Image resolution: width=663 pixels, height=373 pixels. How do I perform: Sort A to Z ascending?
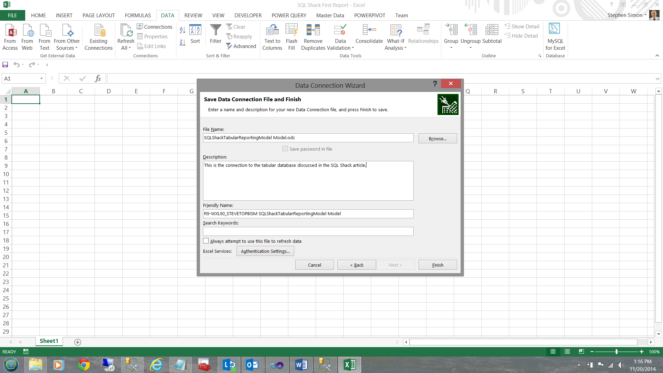coord(183,30)
